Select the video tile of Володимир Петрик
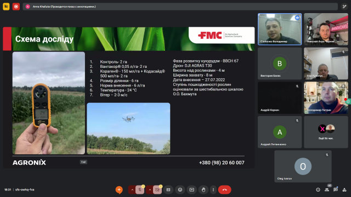This screenshot has width=351, height=197. click(x=326, y=97)
